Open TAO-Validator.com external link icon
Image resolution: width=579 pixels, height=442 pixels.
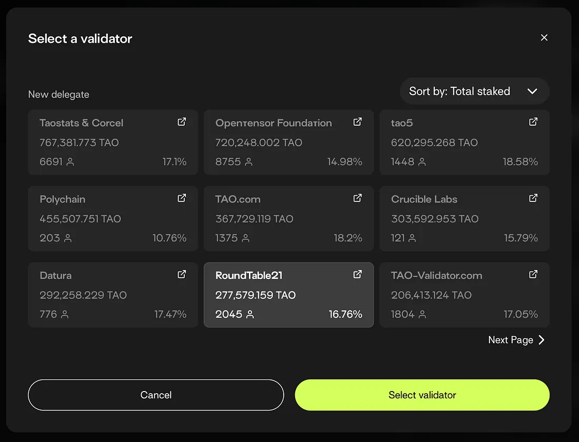coord(533,274)
